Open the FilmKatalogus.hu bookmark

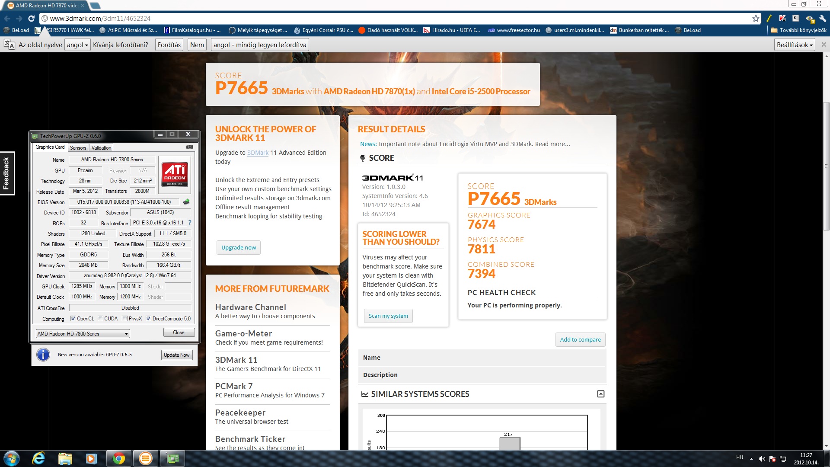192,30
